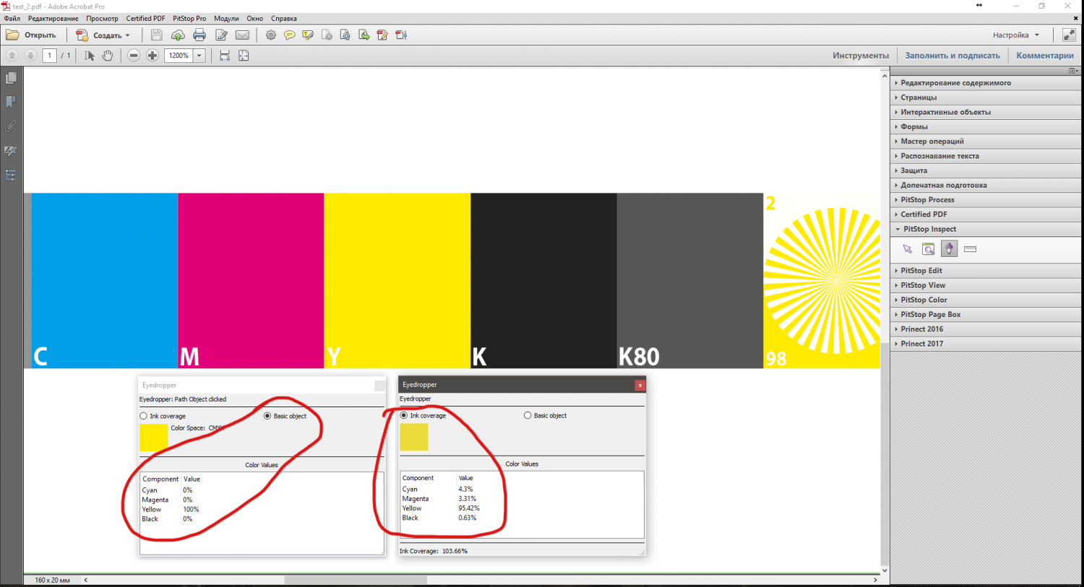Viewport: 1084px width, 587px height.
Task: Click the Открыть button
Action: pos(31,35)
